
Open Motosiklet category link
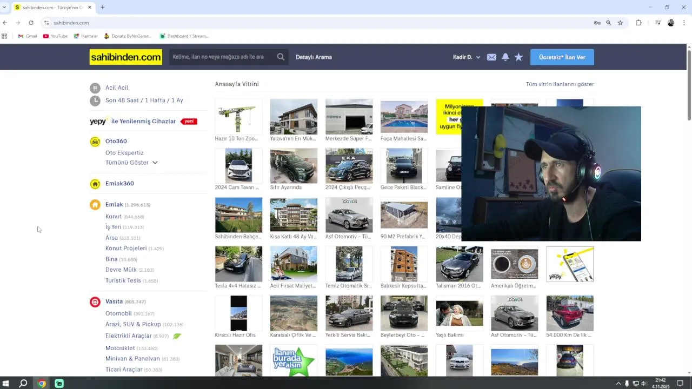pos(120,348)
